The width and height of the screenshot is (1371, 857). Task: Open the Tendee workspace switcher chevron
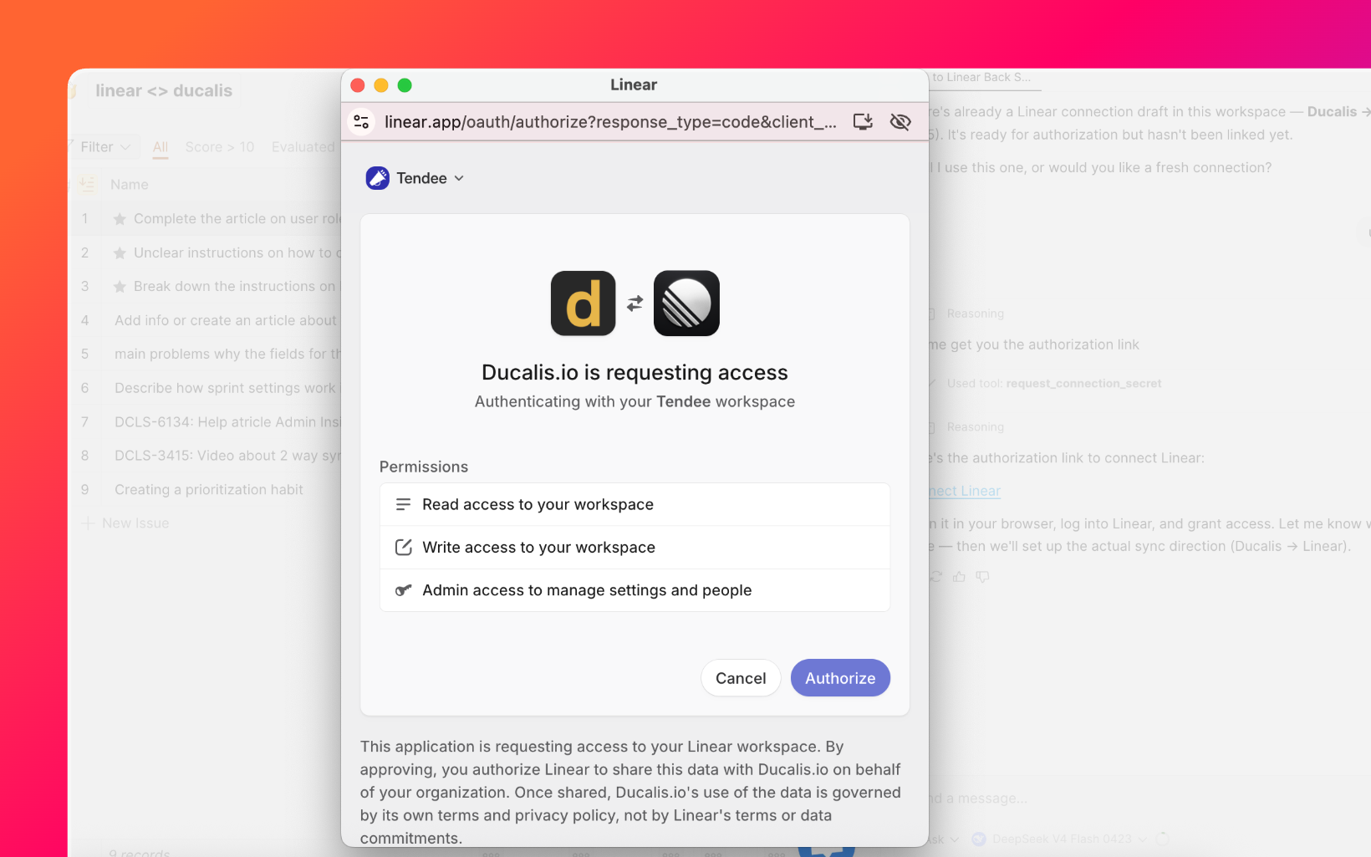459,178
